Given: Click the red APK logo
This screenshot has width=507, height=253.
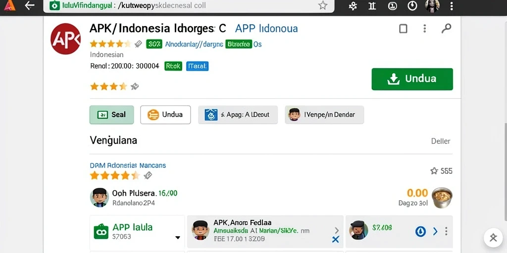Looking at the screenshot, I should tap(66, 39).
